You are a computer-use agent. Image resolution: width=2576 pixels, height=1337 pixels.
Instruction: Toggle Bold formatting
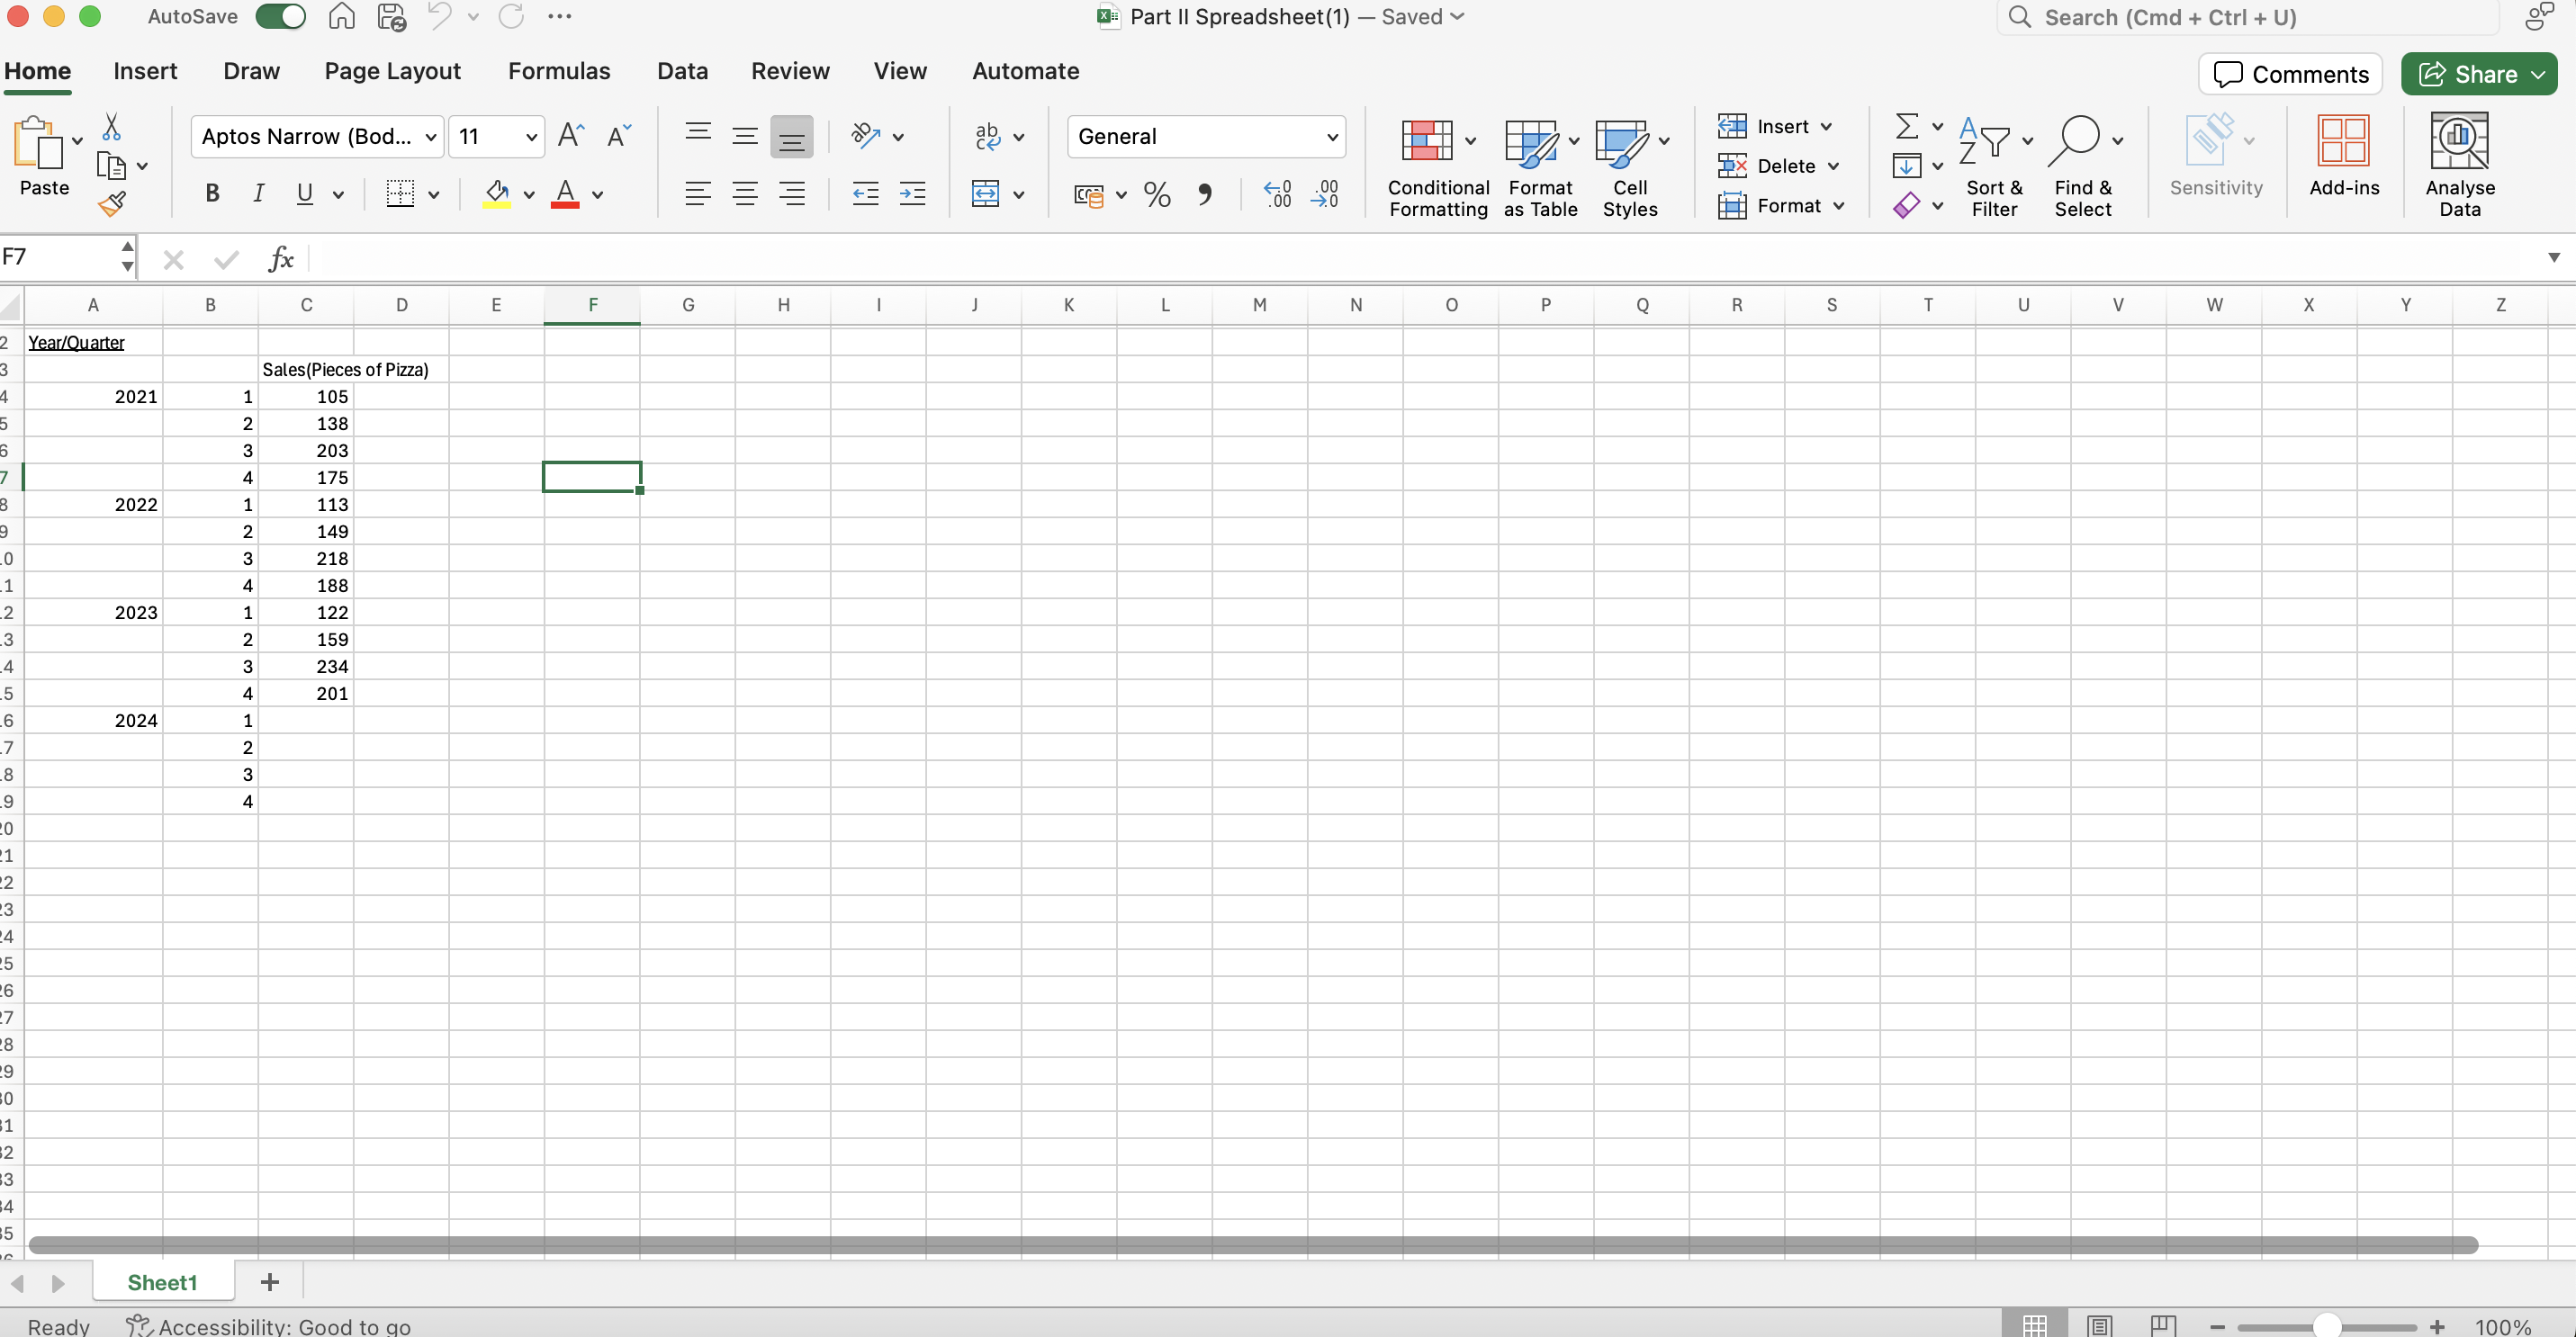(212, 193)
